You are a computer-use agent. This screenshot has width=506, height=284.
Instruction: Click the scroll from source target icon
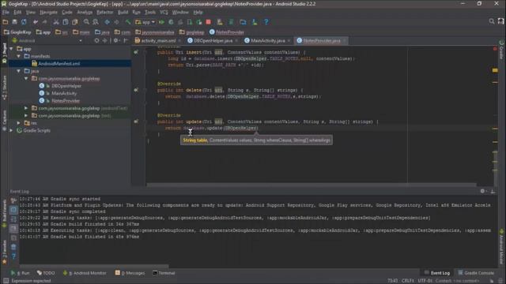(x=96, y=40)
